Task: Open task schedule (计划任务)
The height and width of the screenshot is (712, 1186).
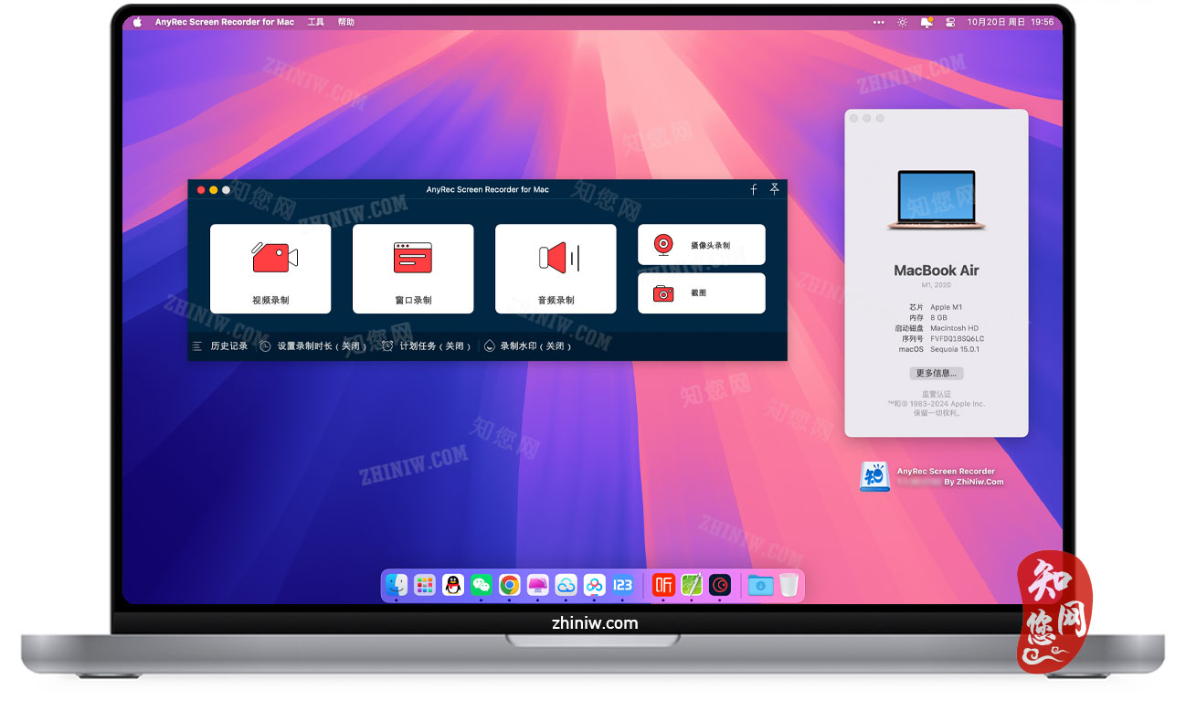Action: point(426,346)
